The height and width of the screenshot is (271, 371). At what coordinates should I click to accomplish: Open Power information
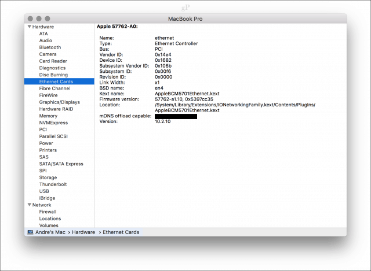[x=46, y=143]
